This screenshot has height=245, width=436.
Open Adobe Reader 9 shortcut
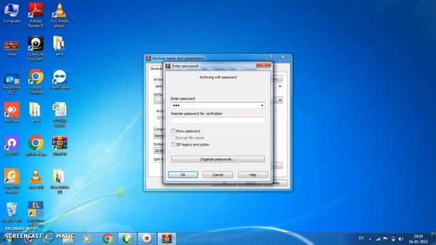tap(35, 15)
